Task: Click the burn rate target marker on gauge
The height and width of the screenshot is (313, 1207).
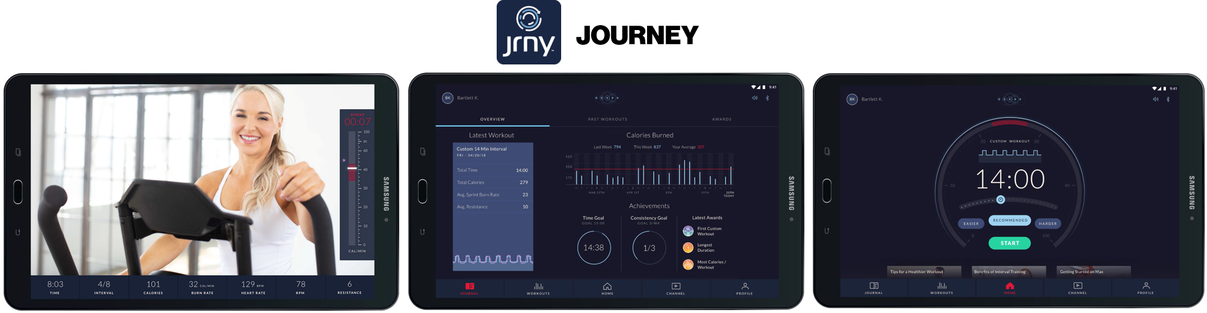Action: tap(352, 169)
